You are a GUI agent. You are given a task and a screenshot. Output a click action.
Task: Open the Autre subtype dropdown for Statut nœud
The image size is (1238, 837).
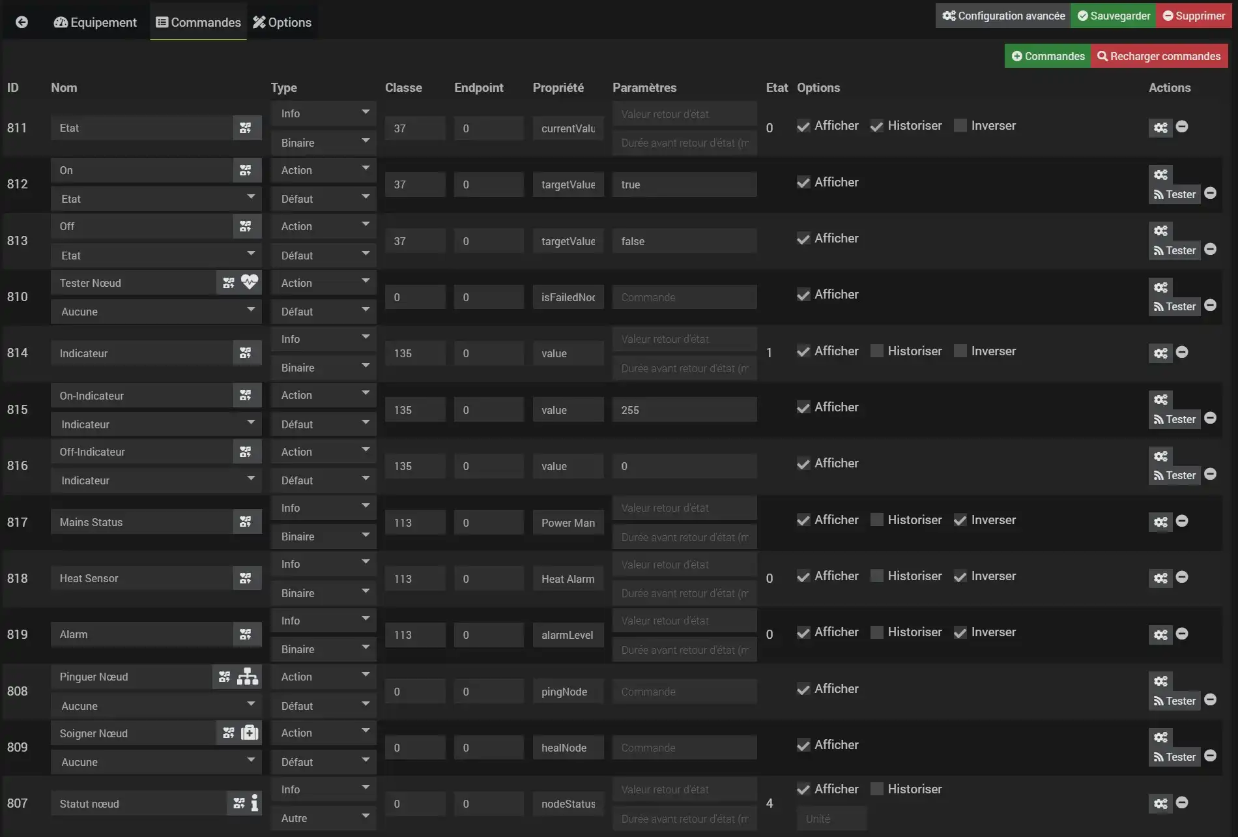323,818
